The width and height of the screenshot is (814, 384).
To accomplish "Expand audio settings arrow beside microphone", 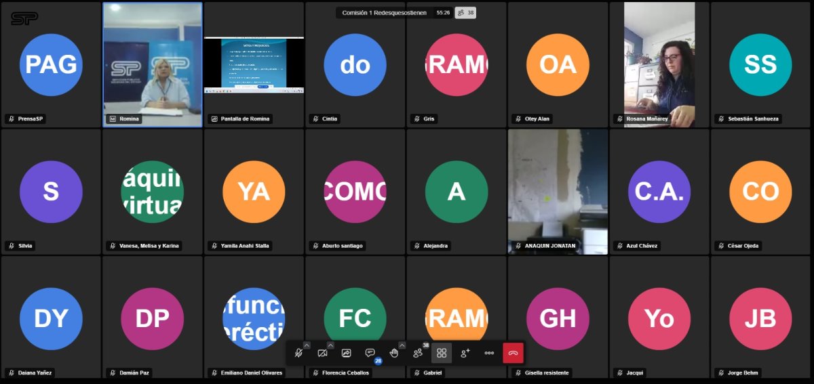I will [307, 345].
